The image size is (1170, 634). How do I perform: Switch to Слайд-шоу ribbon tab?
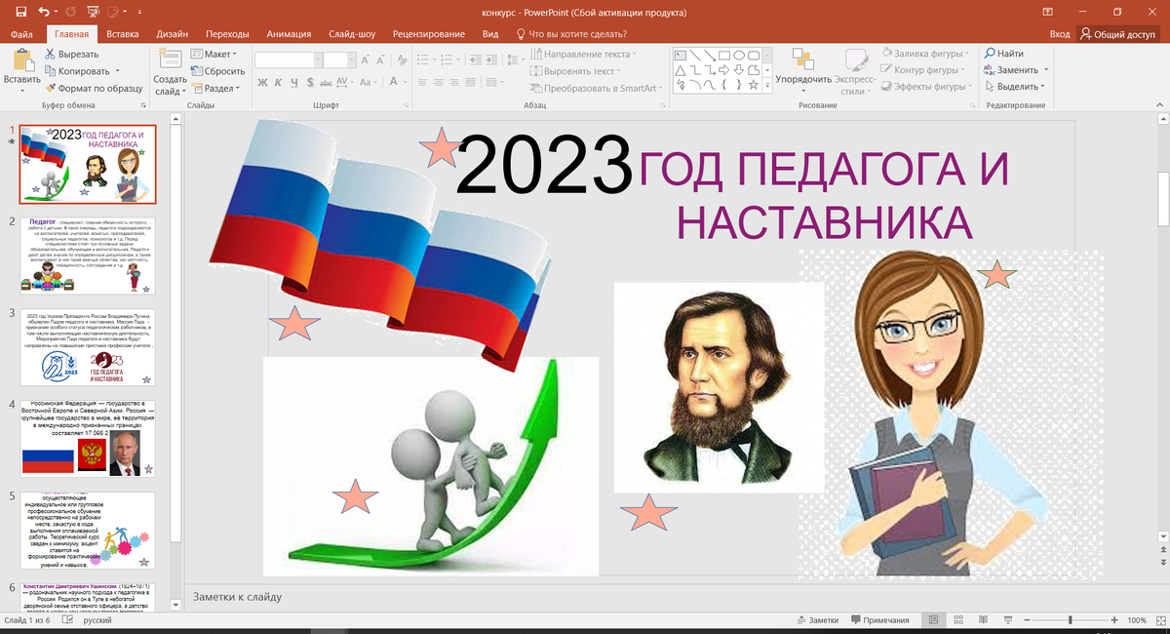[353, 34]
